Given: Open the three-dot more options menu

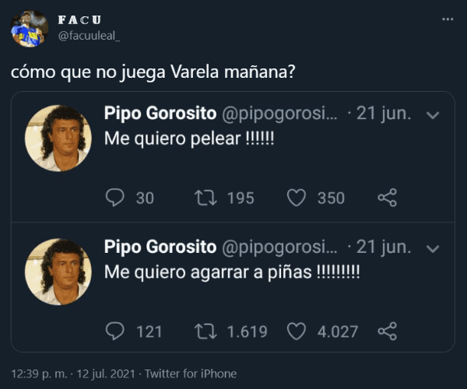Looking at the screenshot, I should pos(448,19).
